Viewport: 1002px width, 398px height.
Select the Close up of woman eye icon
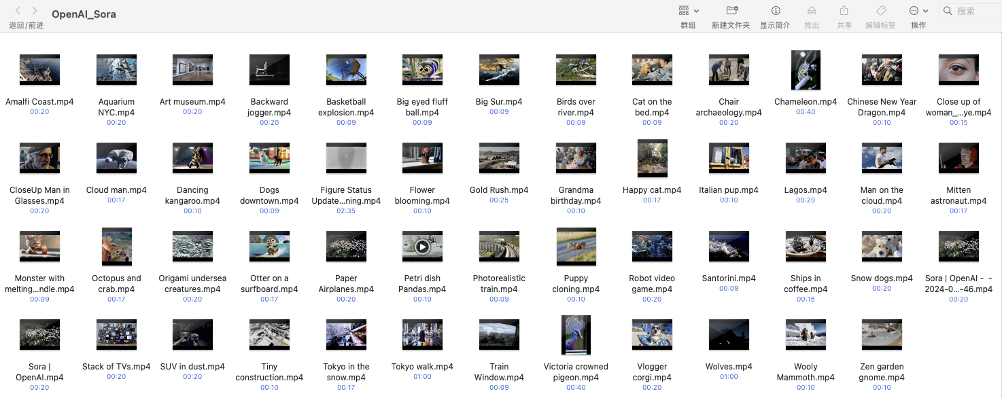958,70
